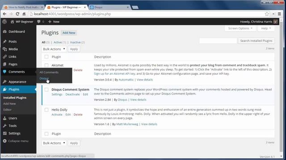Open Editor under Plugins submenu

pos(7,110)
